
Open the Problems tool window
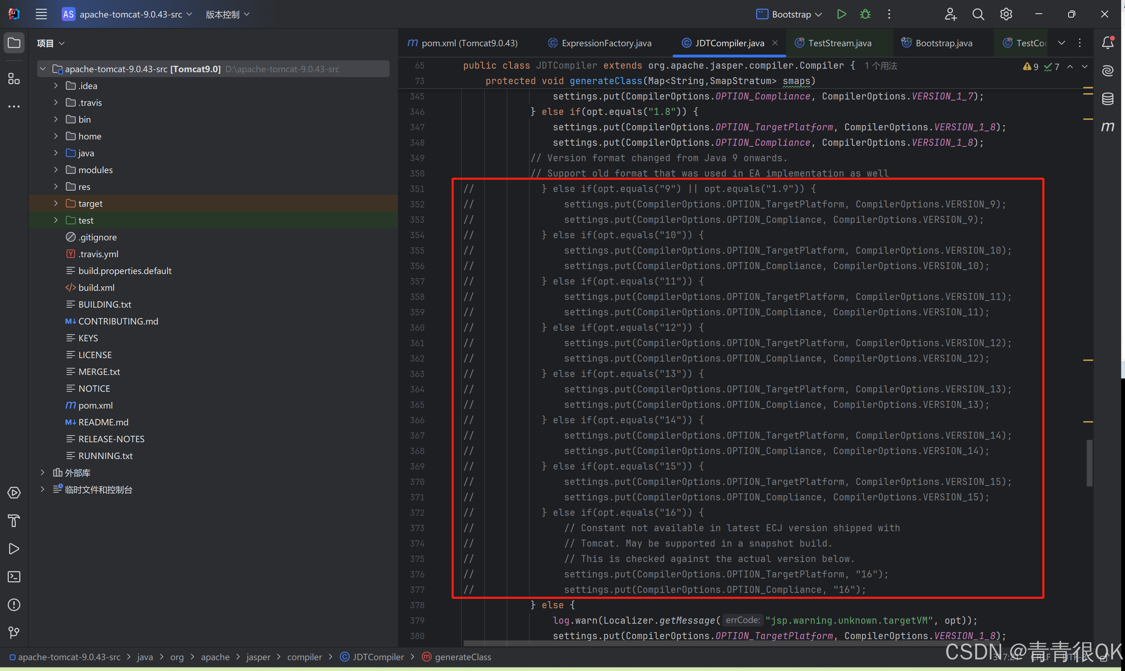(x=14, y=604)
